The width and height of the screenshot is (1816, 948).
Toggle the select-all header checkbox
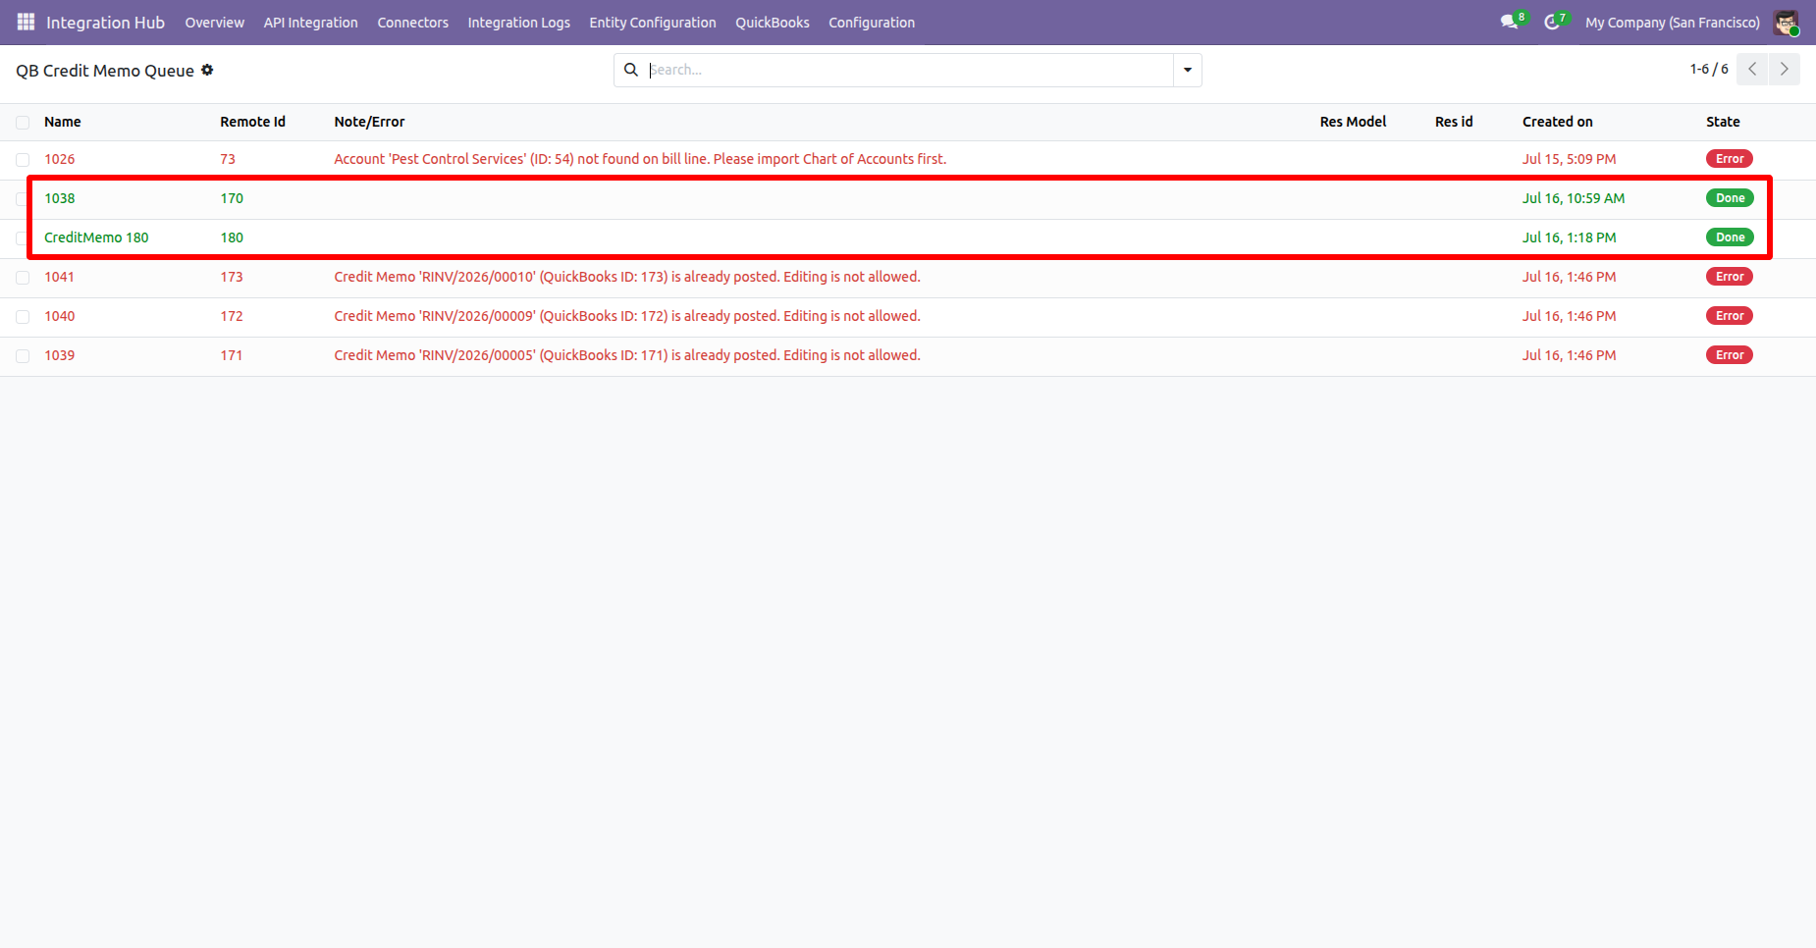click(23, 123)
